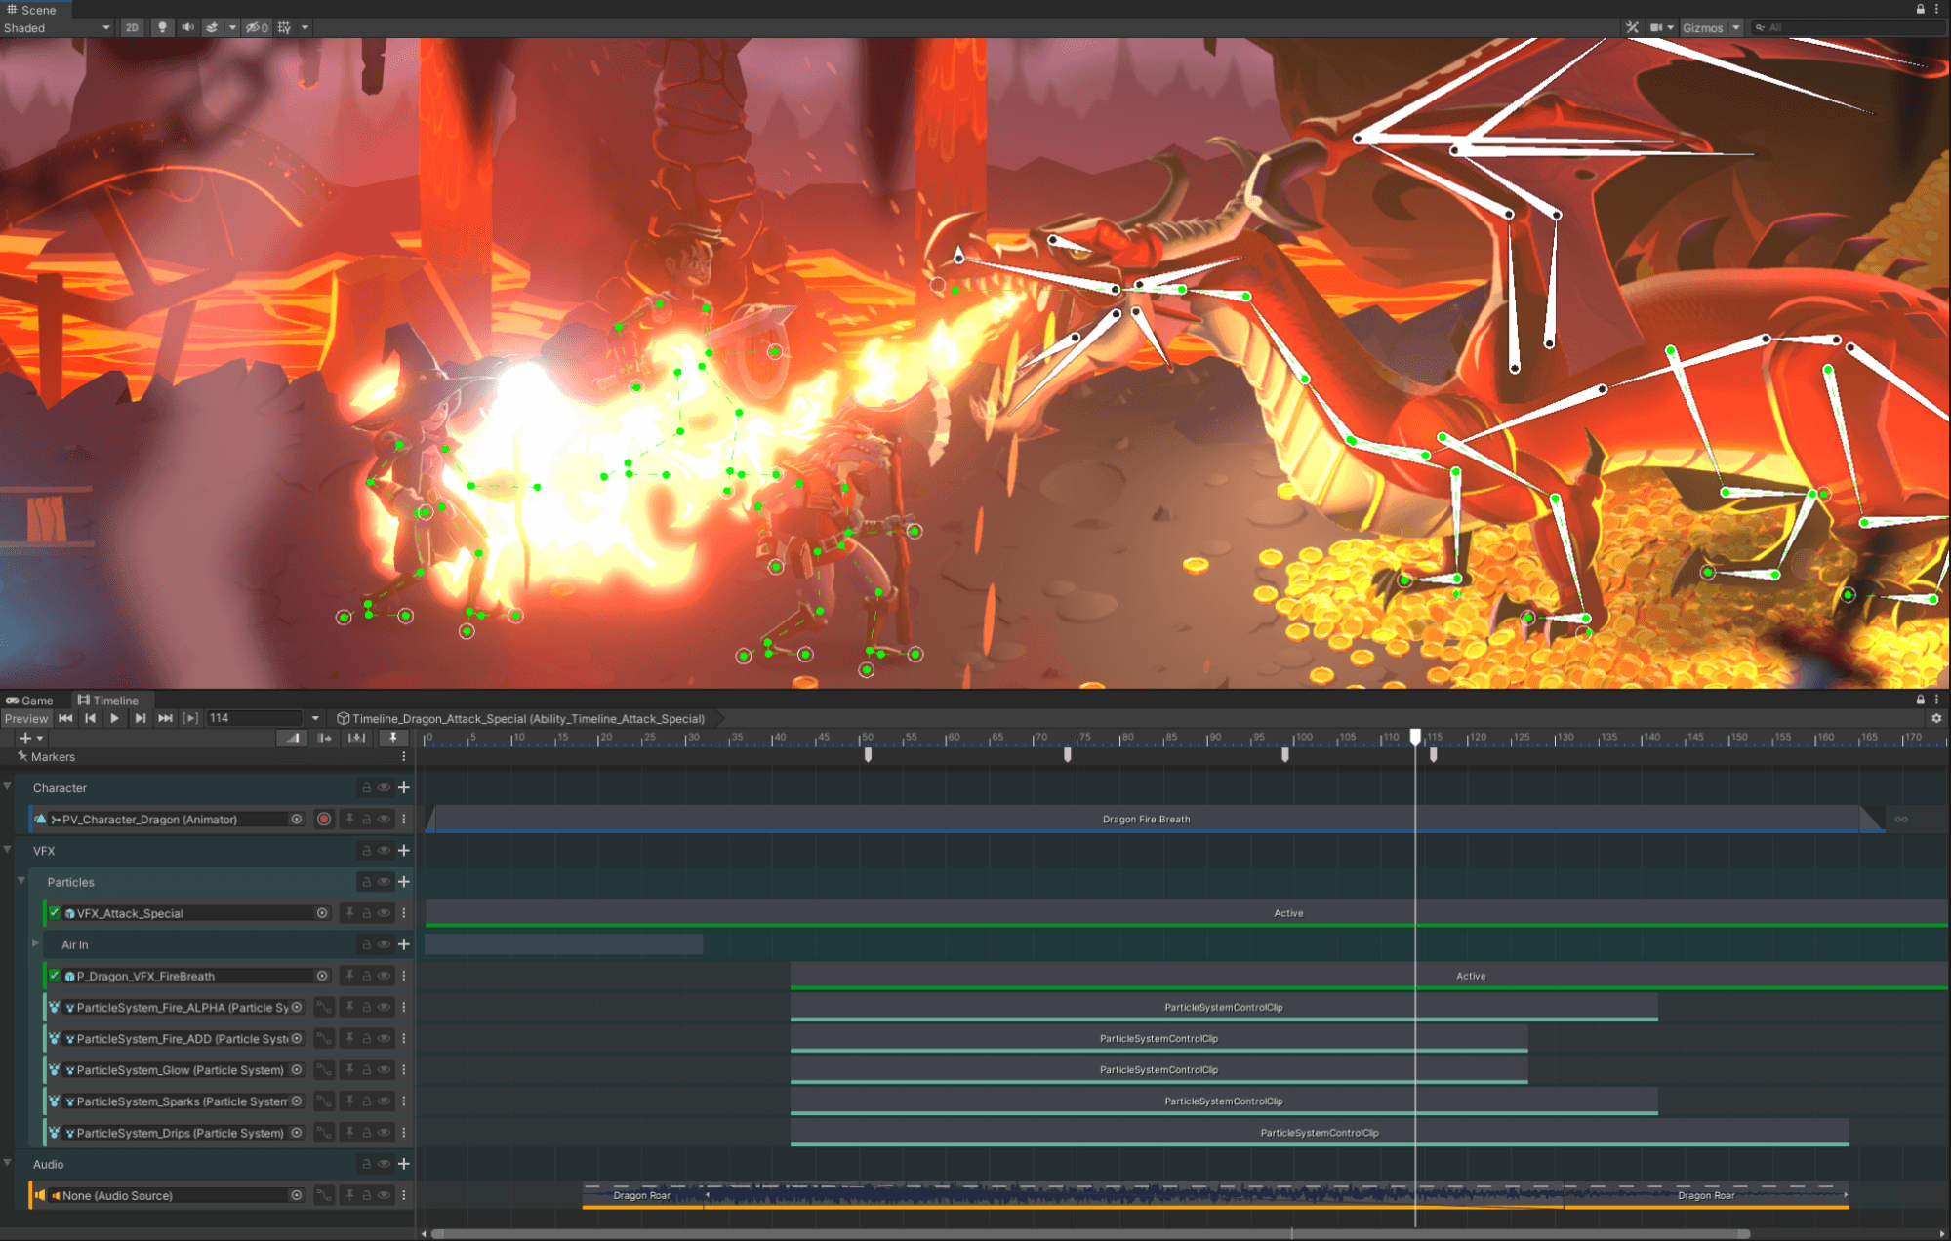Lock the ParticleSystem_Sparks track
Viewport: 1951px width, 1241px height.
tap(367, 1101)
